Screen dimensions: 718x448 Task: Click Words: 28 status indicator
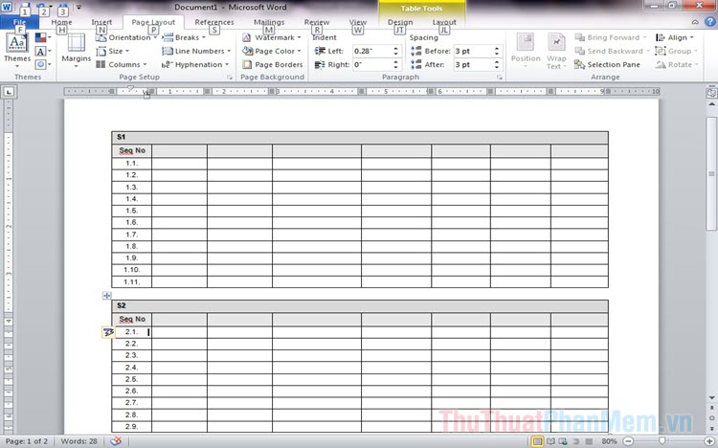[79, 441]
